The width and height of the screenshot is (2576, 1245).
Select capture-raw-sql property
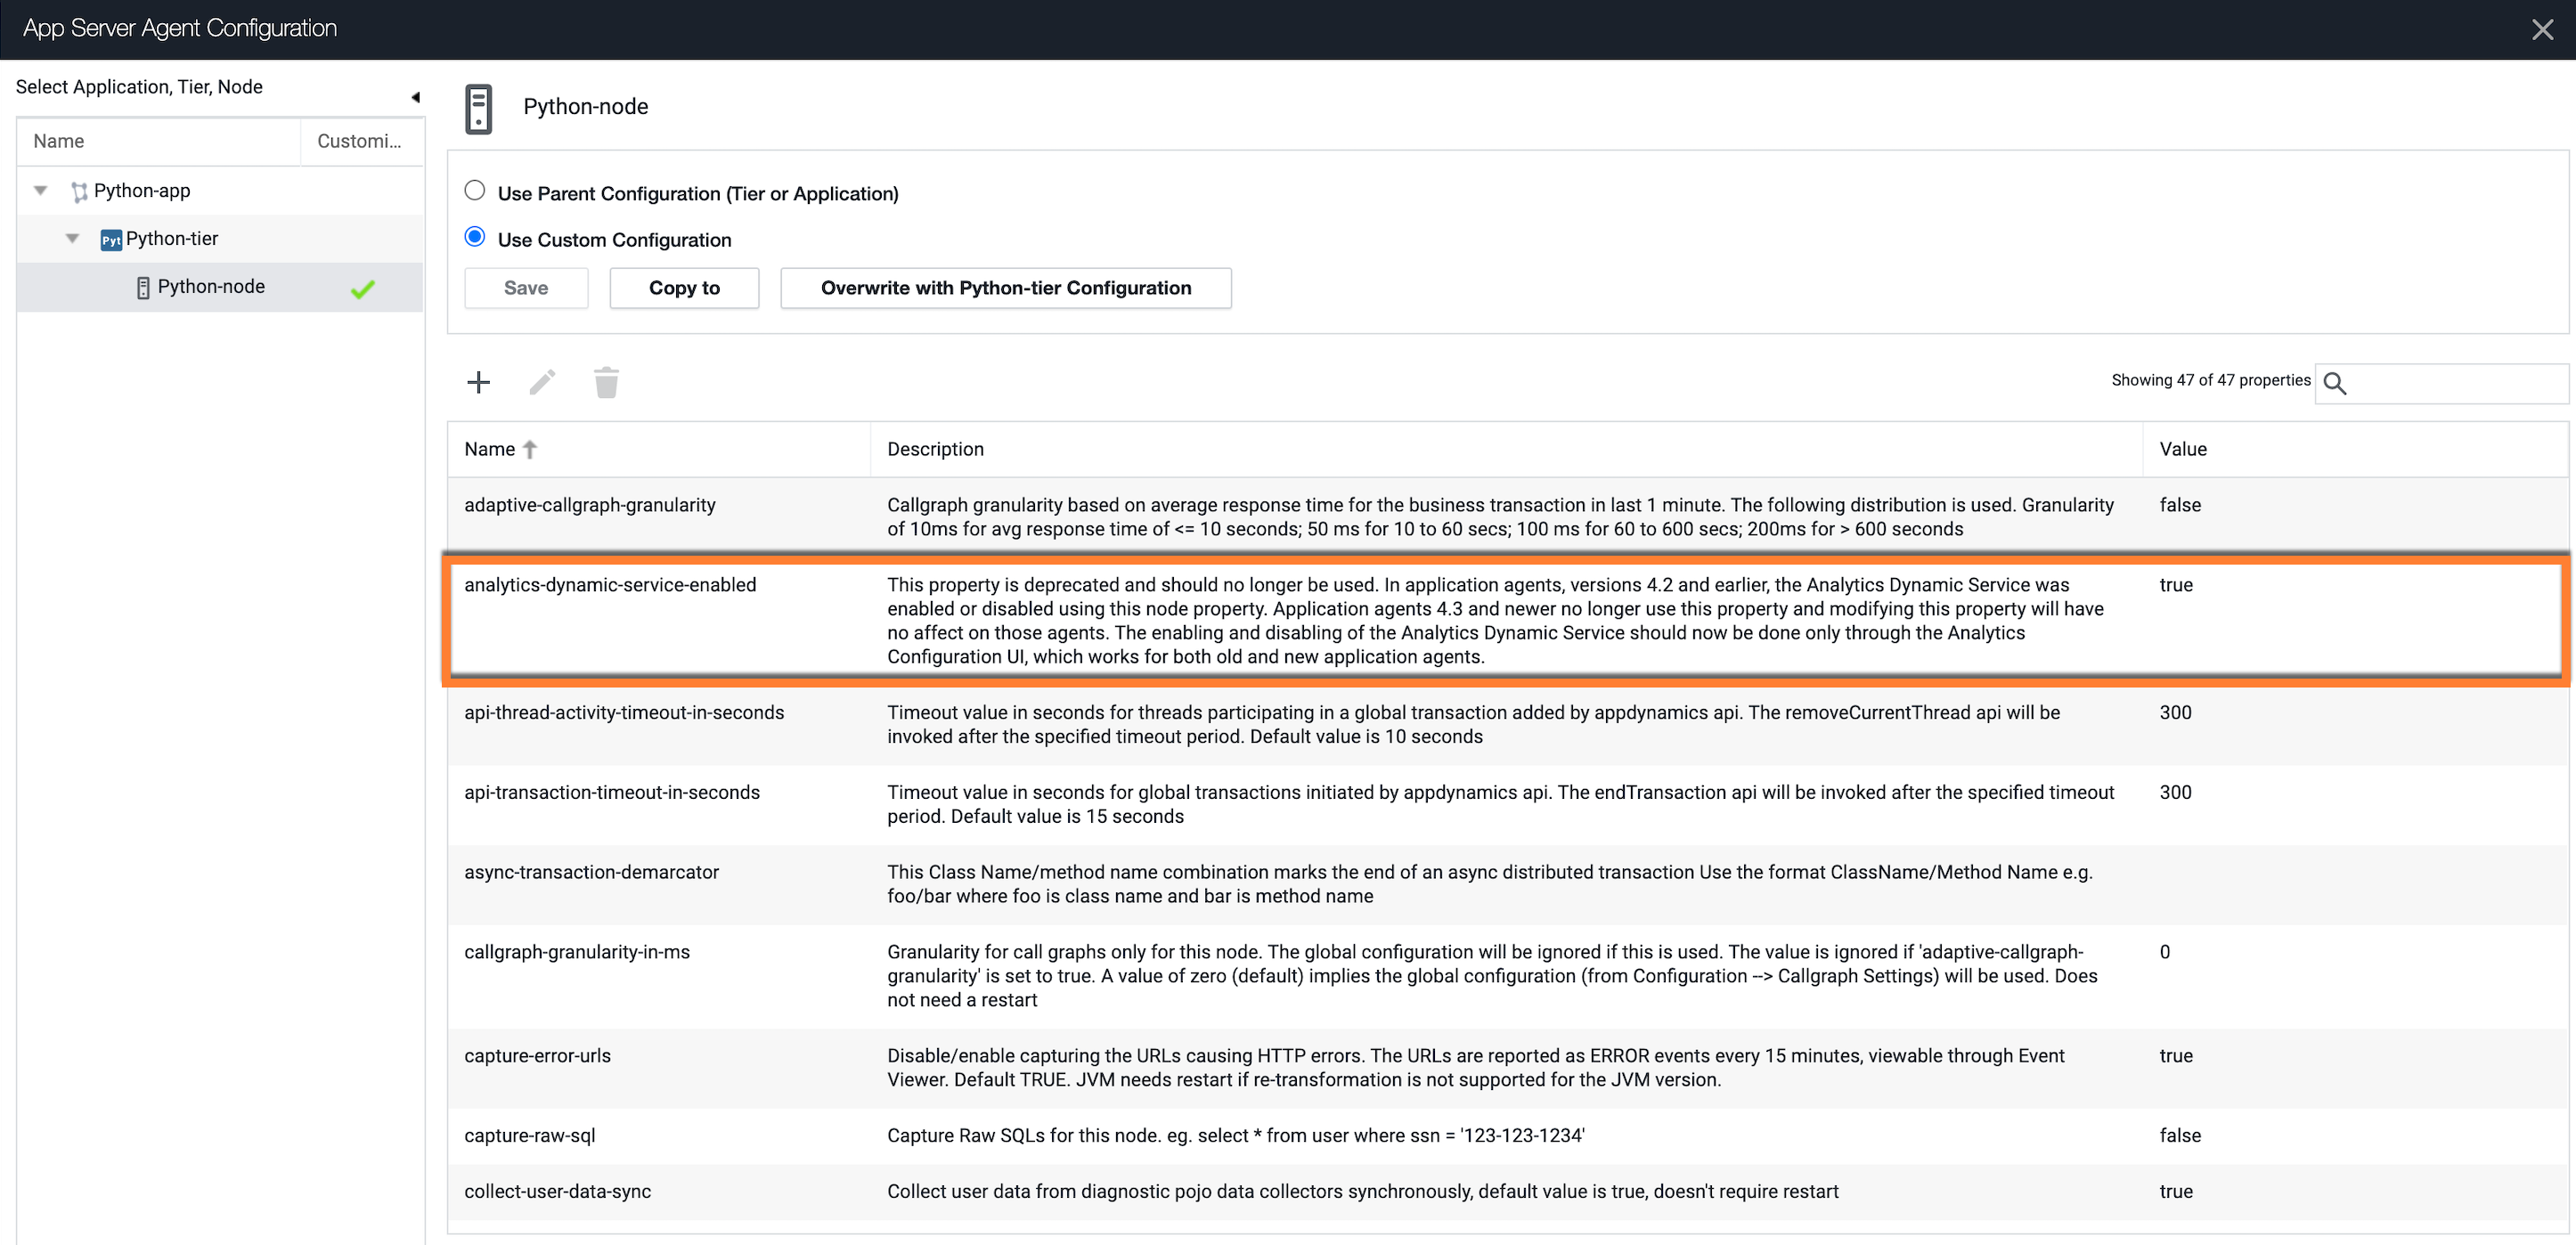[x=529, y=1136]
